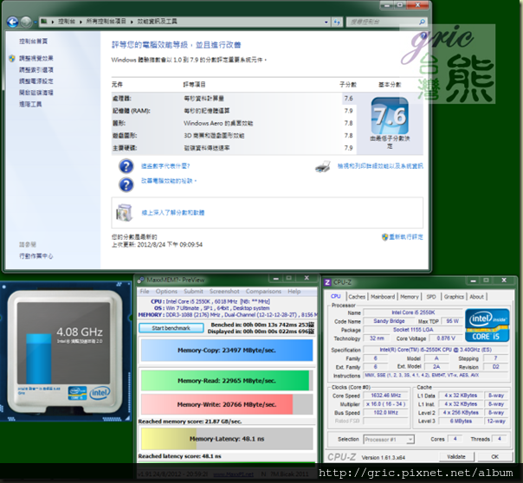Screen dimensions: 523x483
Task: Click the Level 3 cache value 6 MBytes
Action: pos(461,421)
